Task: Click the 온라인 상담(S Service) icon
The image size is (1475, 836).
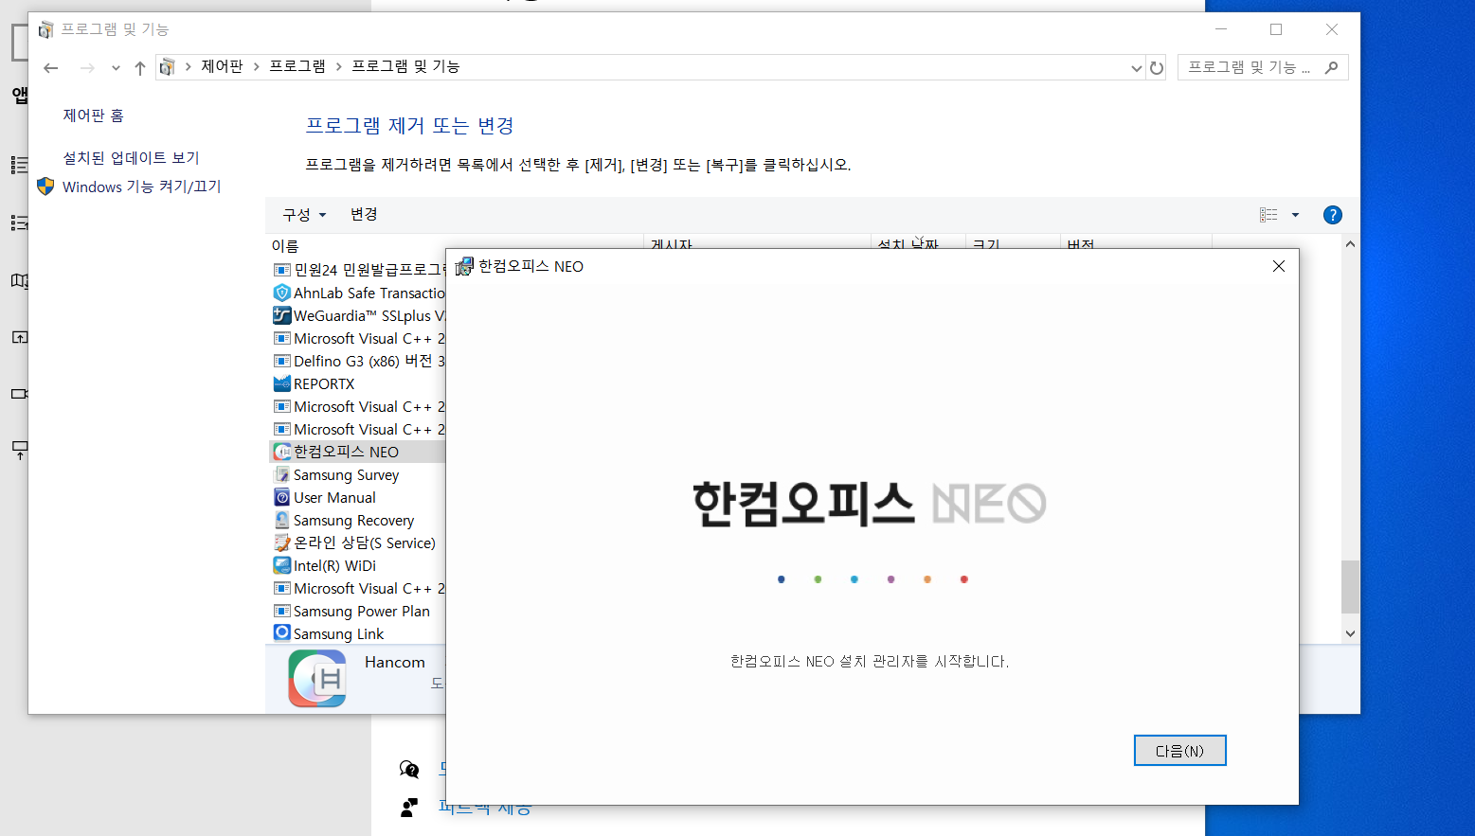Action: pyautogui.click(x=281, y=543)
